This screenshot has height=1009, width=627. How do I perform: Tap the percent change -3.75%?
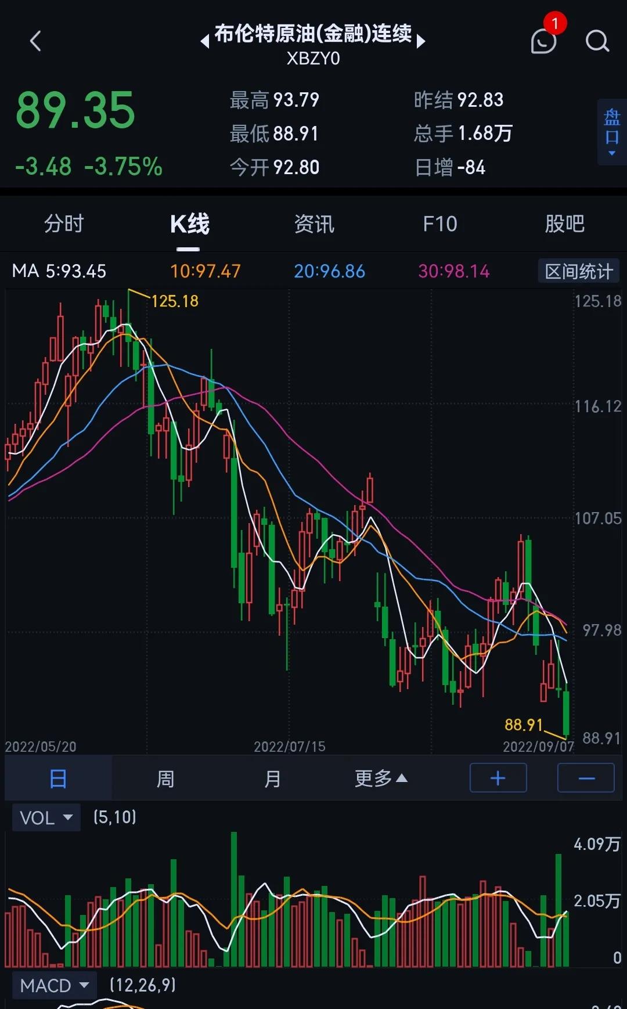click(123, 167)
